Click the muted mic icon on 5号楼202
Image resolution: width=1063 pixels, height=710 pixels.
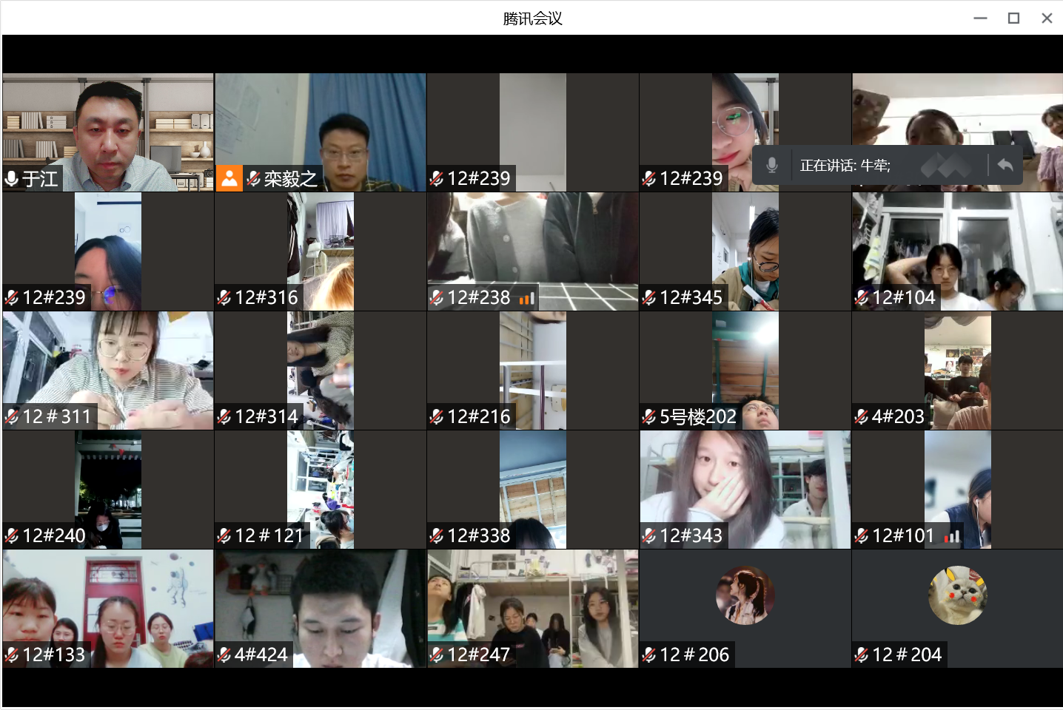pyautogui.click(x=649, y=417)
